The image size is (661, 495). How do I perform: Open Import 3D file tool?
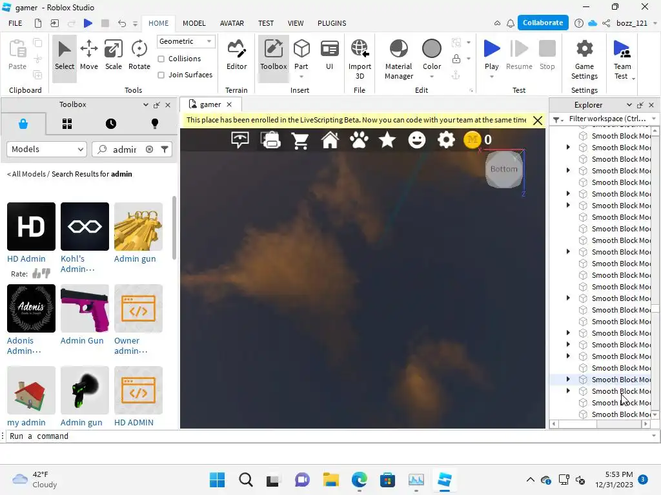pos(360,59)
